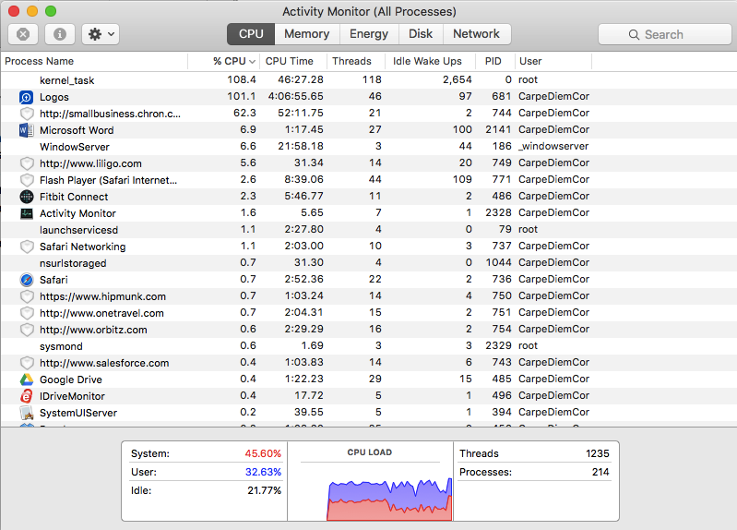The width and height of the screenshot is (737, 530).
Task: Click the IDriveMonitor red icon
Action: click(27, 396)
